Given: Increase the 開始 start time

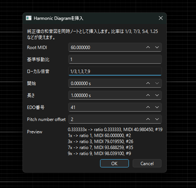Looking at the screenshot, I should click(x=148, y=83).
